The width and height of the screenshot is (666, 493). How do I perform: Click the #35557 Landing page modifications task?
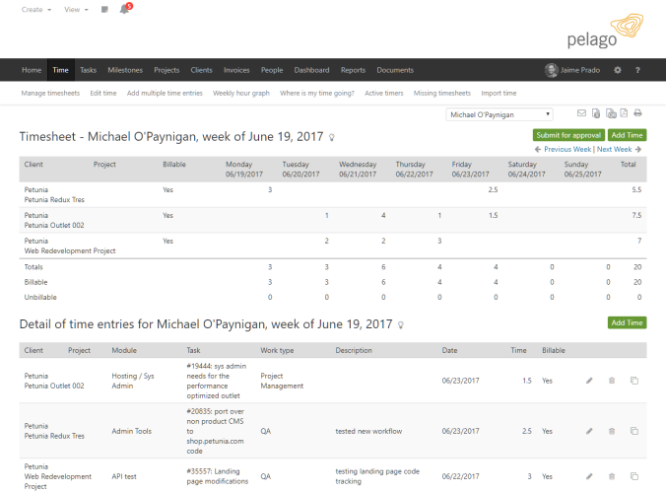click(x=218, y=476)
